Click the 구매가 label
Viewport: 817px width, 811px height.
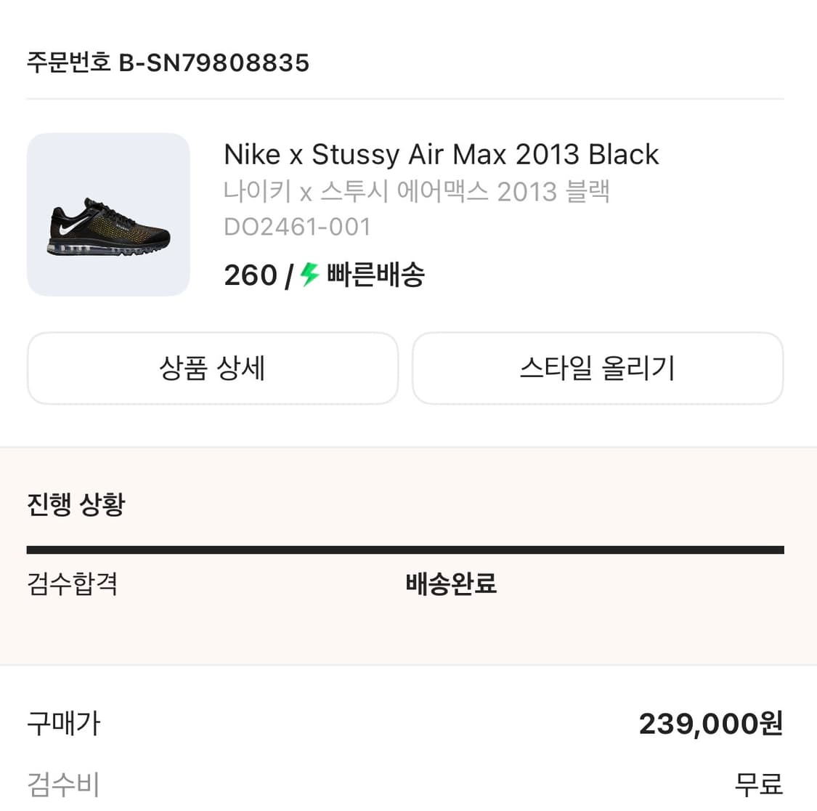(62, 723)
